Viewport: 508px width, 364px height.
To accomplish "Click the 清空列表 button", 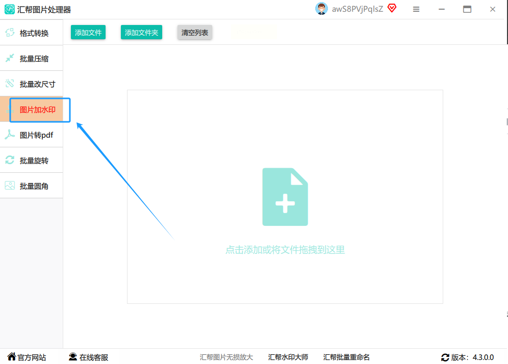I will click(195, 33).
